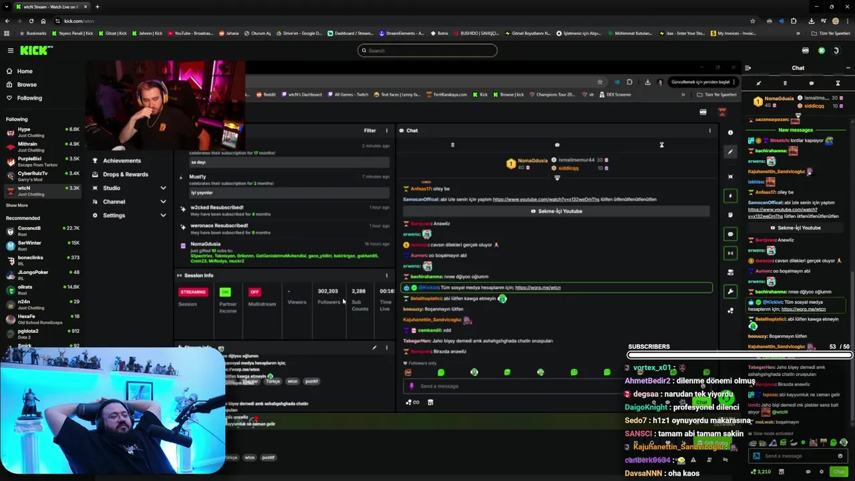Collapse the gift leaderboard arrow
855x481 pixels.
(x=798, y=116)
